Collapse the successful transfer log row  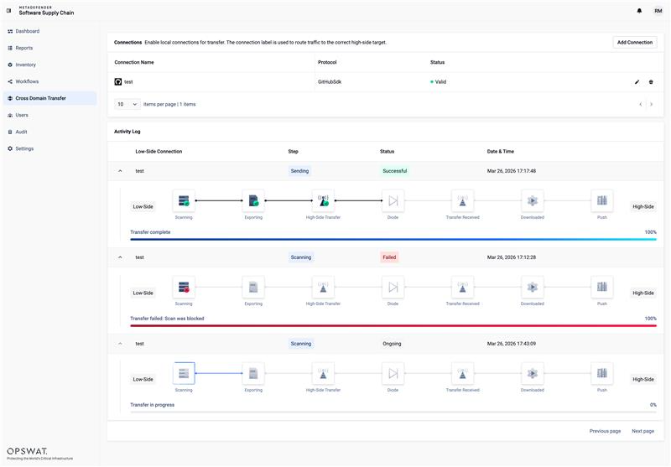120,171
